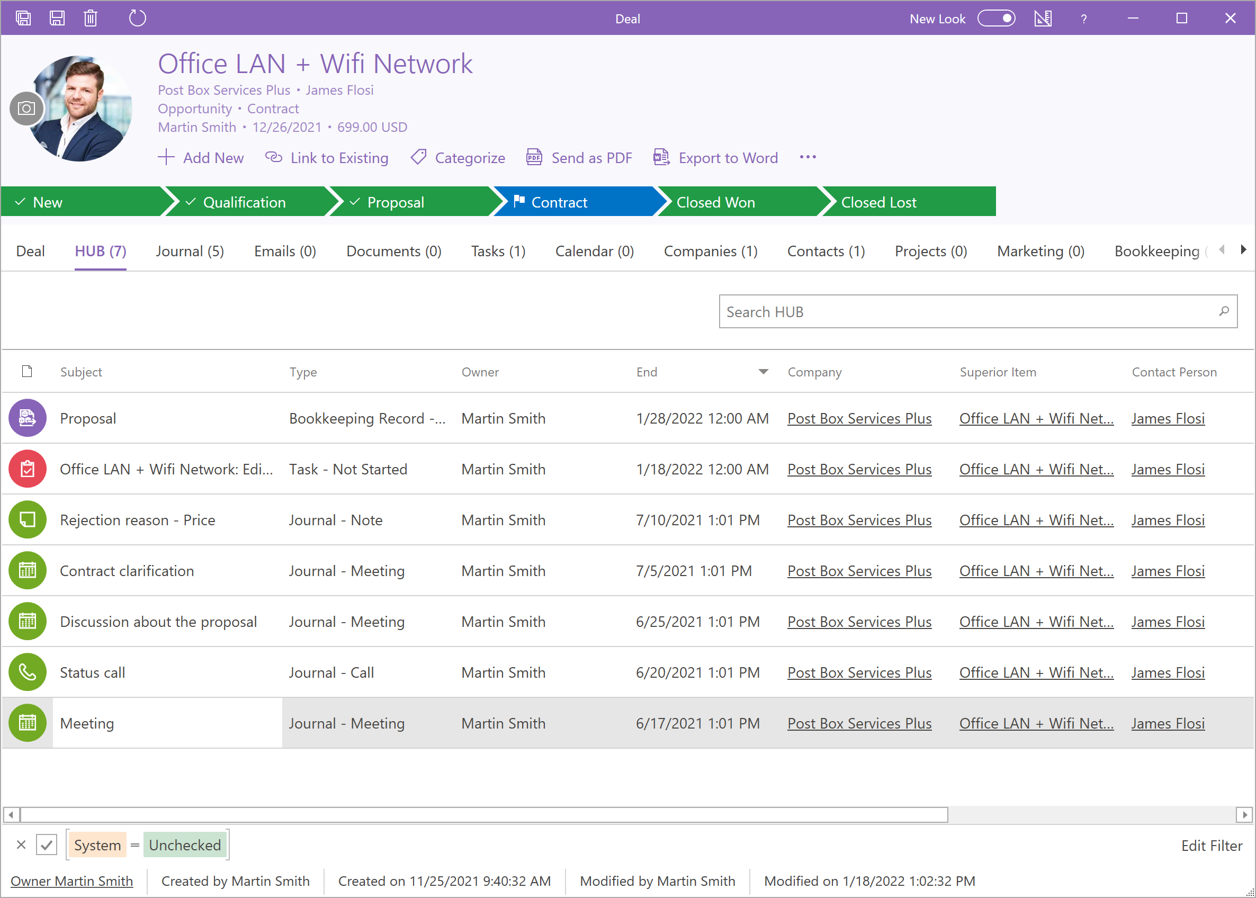Click the trash Delete icon

(91, 18)
